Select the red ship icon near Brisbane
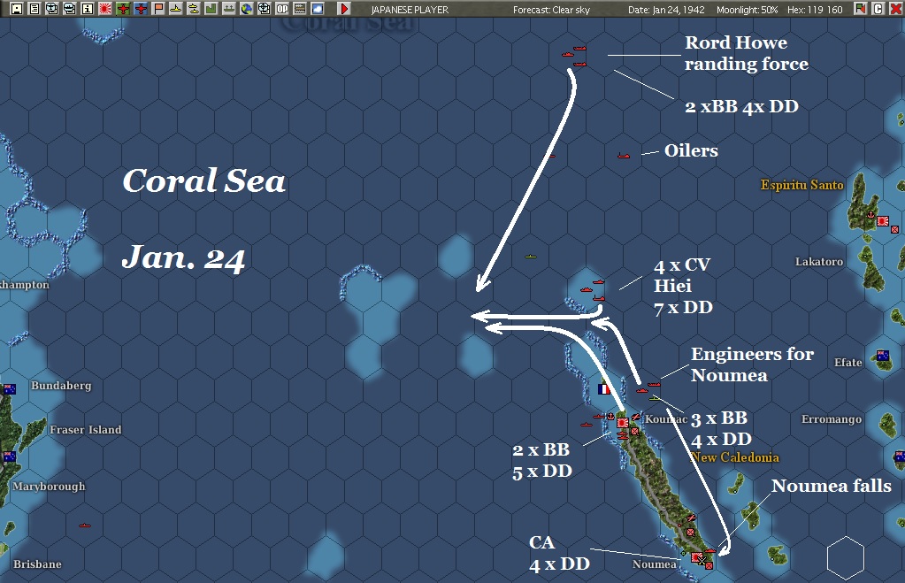Screen dimensions: 905x583 [x=85, y=525]
